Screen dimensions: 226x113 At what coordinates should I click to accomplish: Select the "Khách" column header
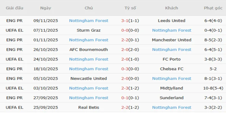pos(171,8)
